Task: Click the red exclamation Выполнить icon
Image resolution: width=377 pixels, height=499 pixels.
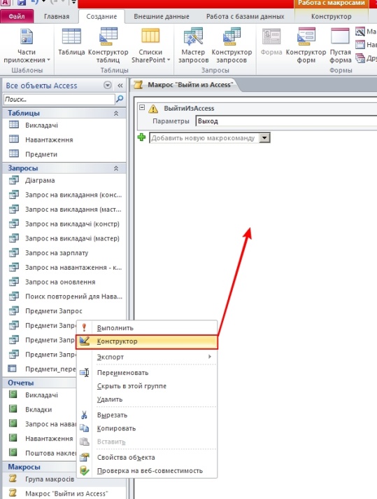Action: [x=84, y=327]
